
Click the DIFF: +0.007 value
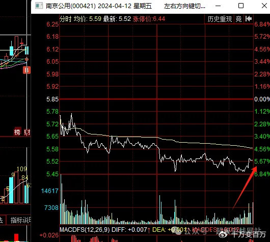(129, 230)
